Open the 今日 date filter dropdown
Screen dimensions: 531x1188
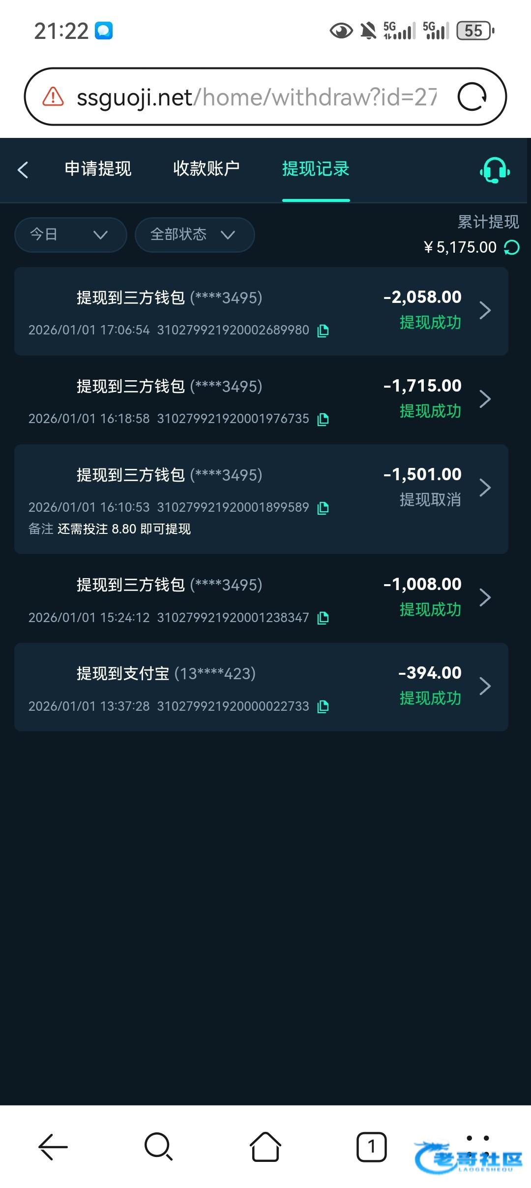click(x=70, y=234)
